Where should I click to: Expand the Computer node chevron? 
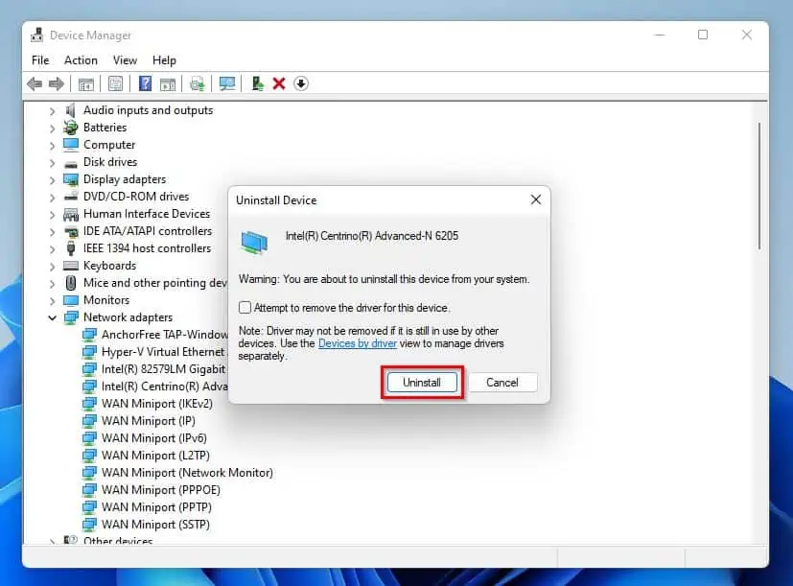(52, 145)
